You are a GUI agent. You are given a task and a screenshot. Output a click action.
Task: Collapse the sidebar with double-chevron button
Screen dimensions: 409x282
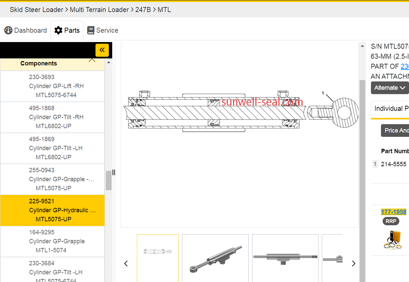pos(102,50)
